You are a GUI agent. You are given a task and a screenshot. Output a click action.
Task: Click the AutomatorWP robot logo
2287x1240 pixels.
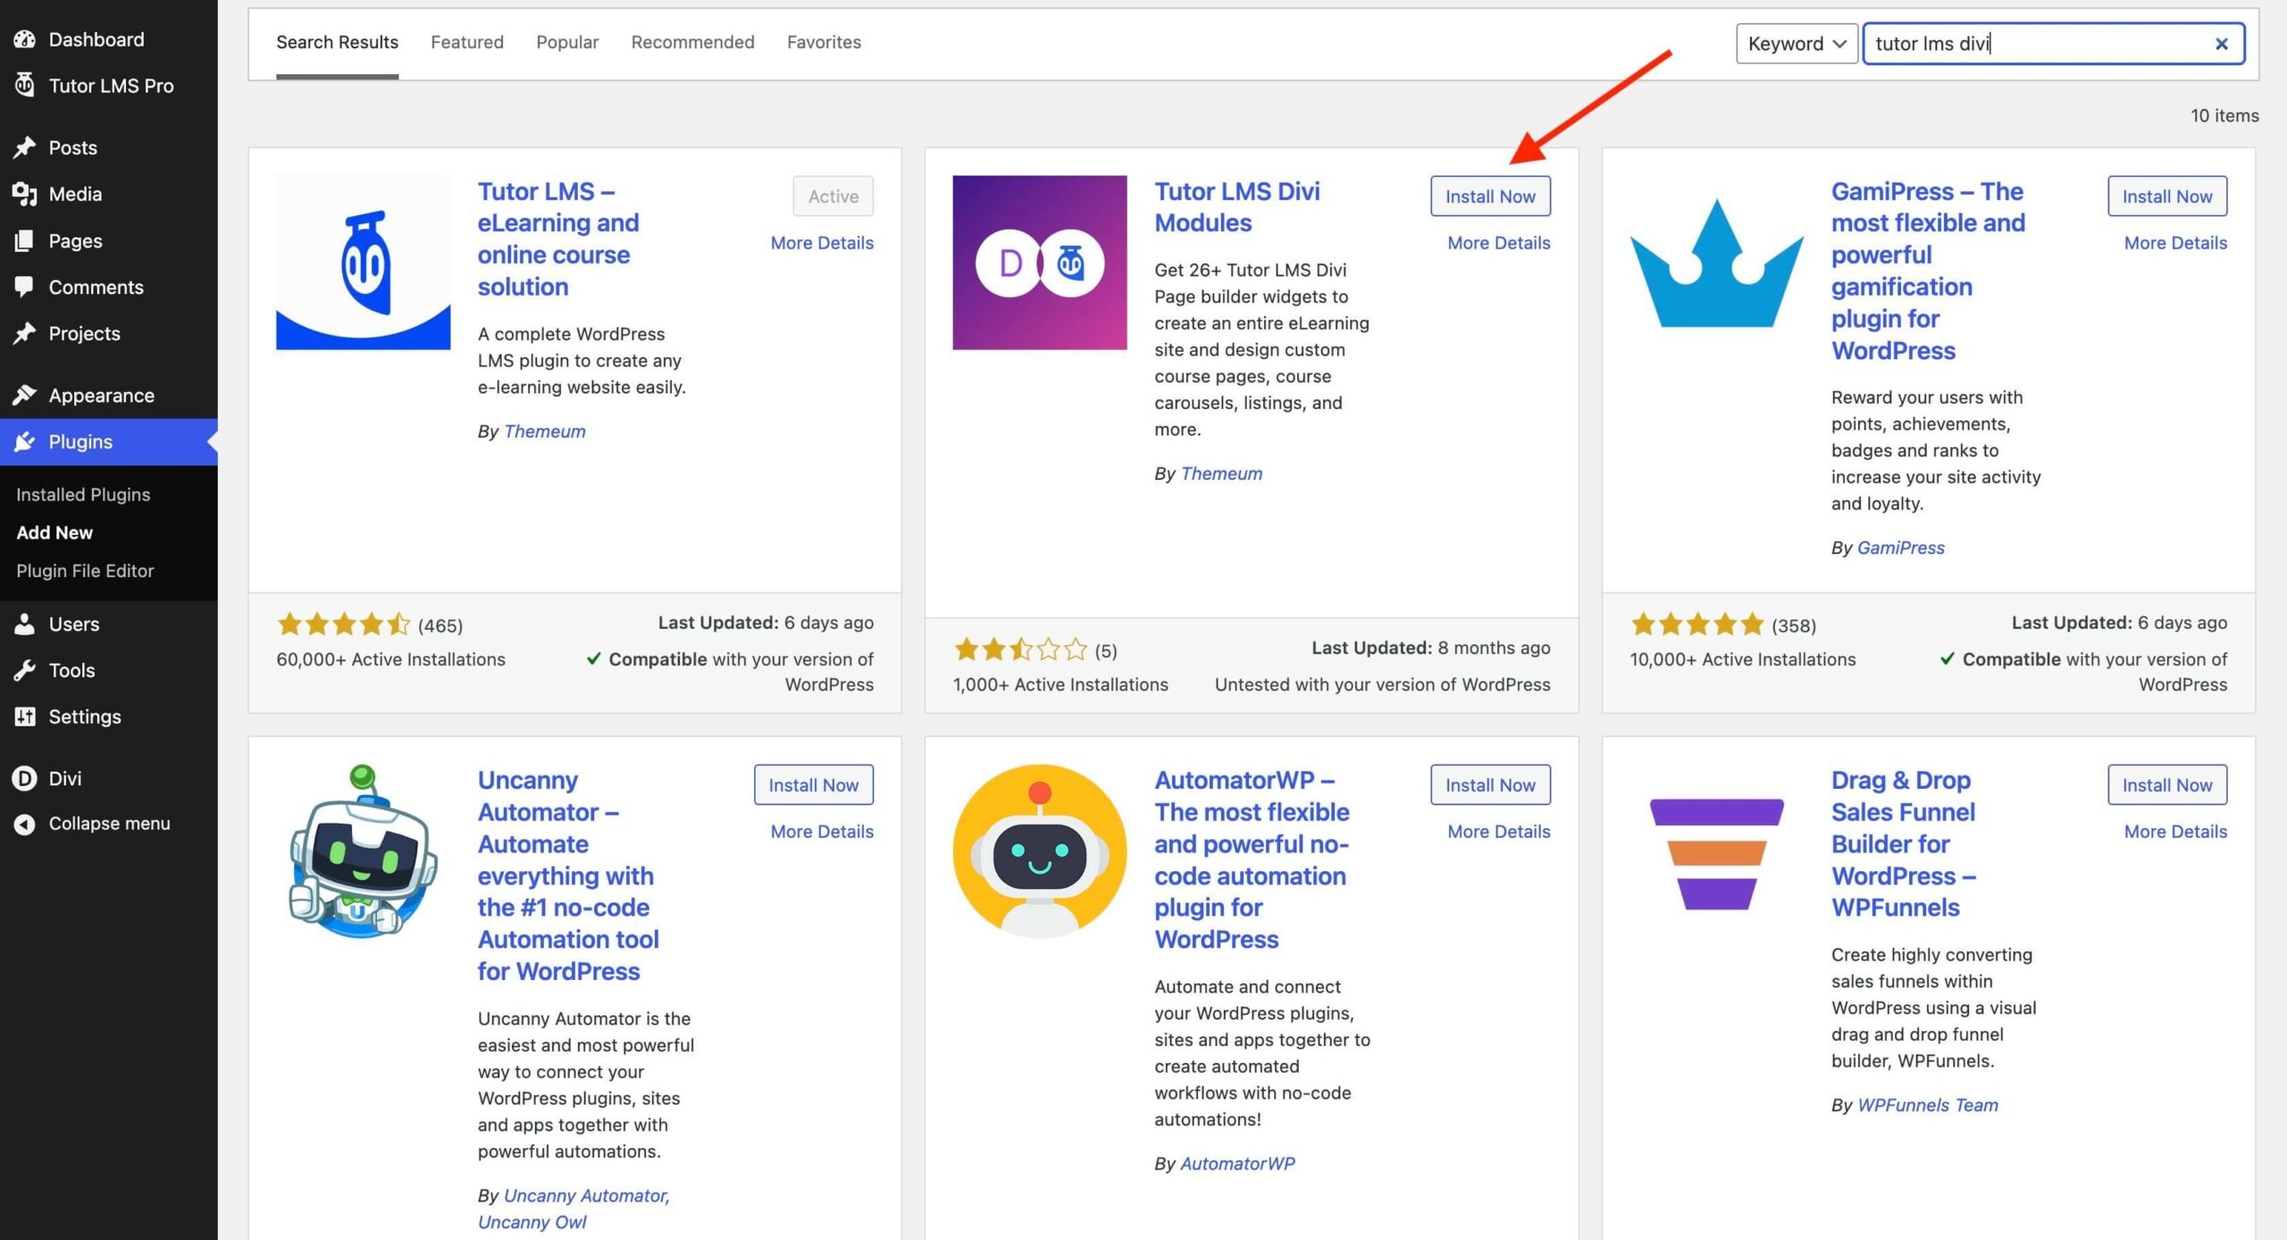(1039, 851)
